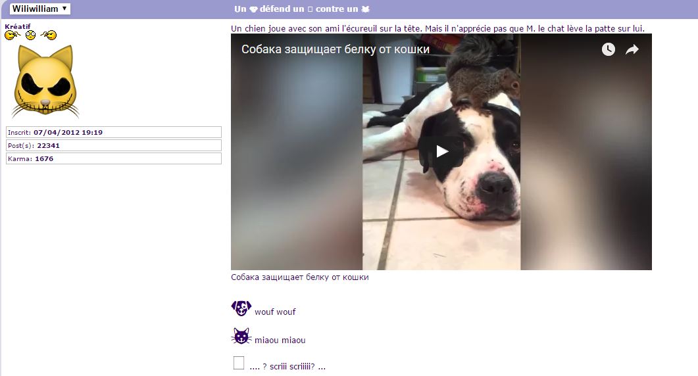
Task: Click the empty square beside scriii text
Action: pyautogui.click(x=239, y=363)
